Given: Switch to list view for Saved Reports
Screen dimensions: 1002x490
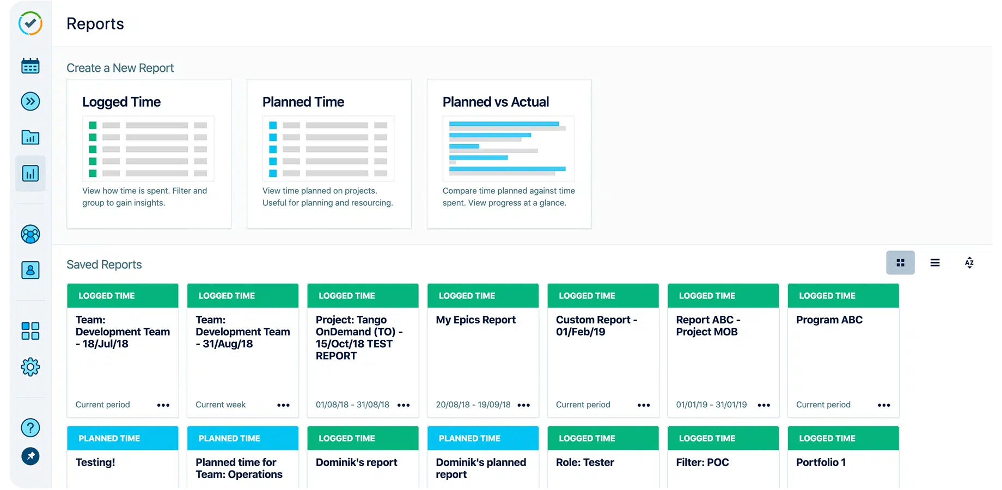Looking at the screenshot, I should click(x=935, y=262).
